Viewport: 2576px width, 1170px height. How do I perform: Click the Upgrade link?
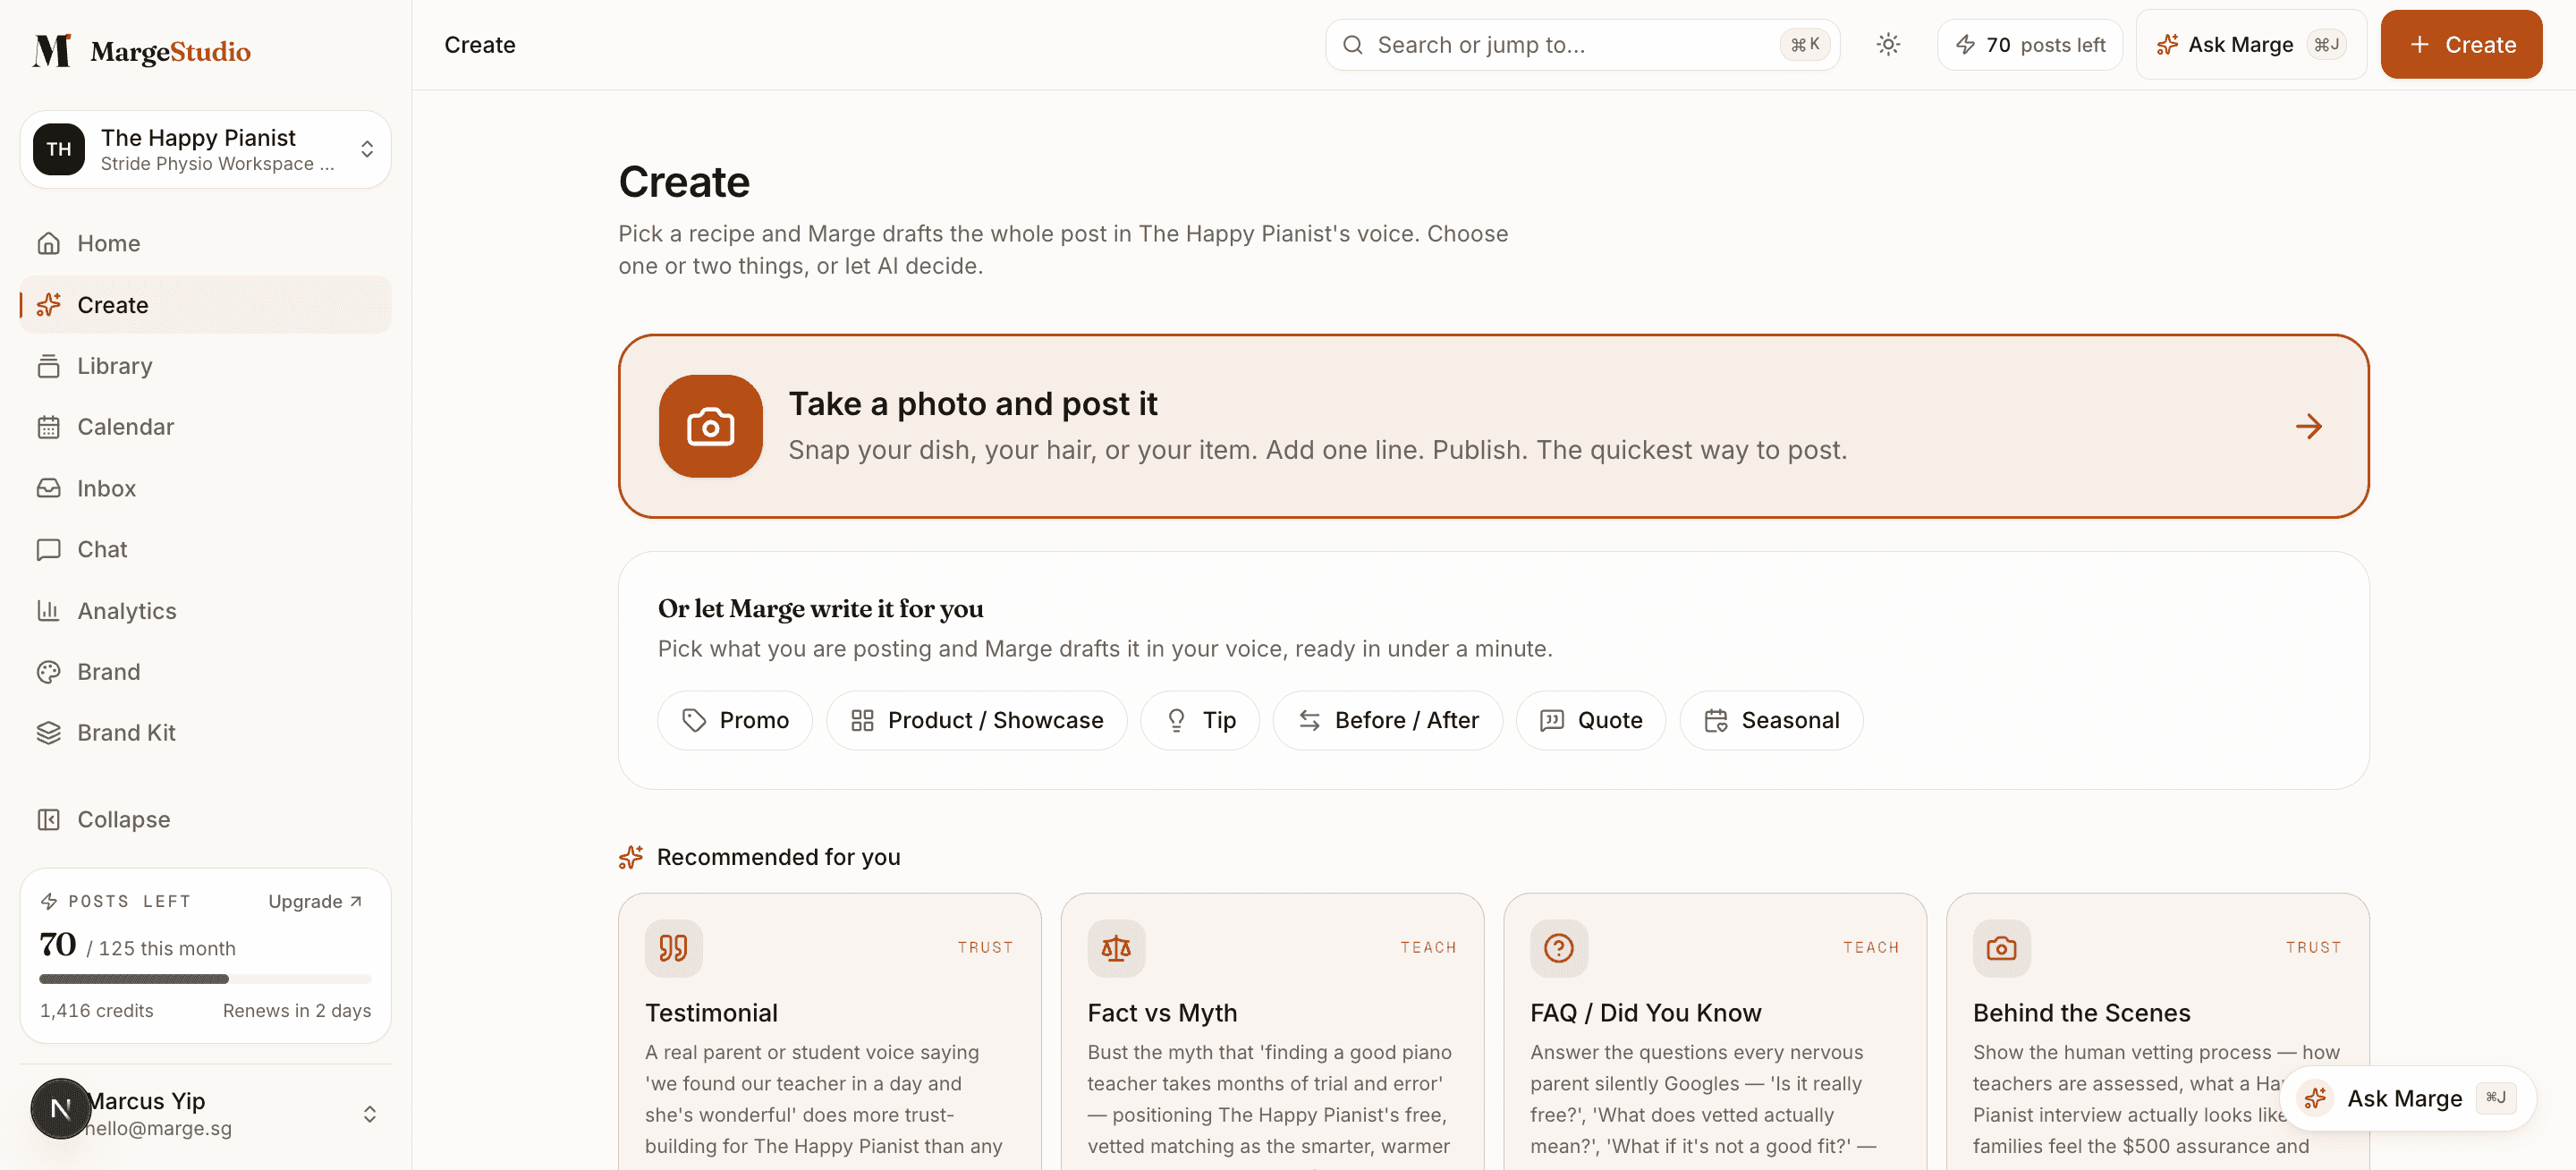315,901
